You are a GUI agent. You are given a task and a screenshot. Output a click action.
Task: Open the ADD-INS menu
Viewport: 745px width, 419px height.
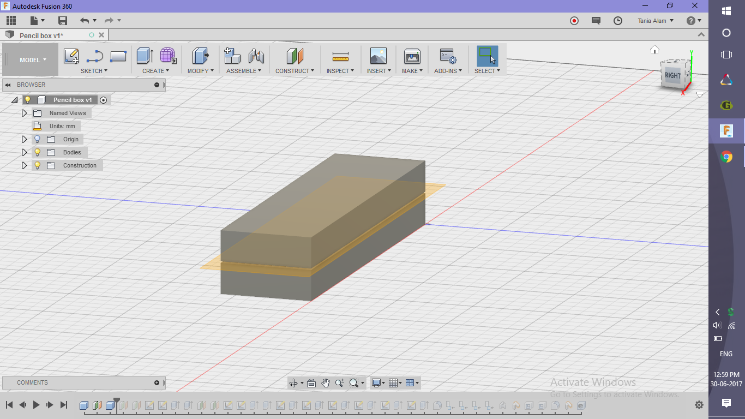[448, 71]
